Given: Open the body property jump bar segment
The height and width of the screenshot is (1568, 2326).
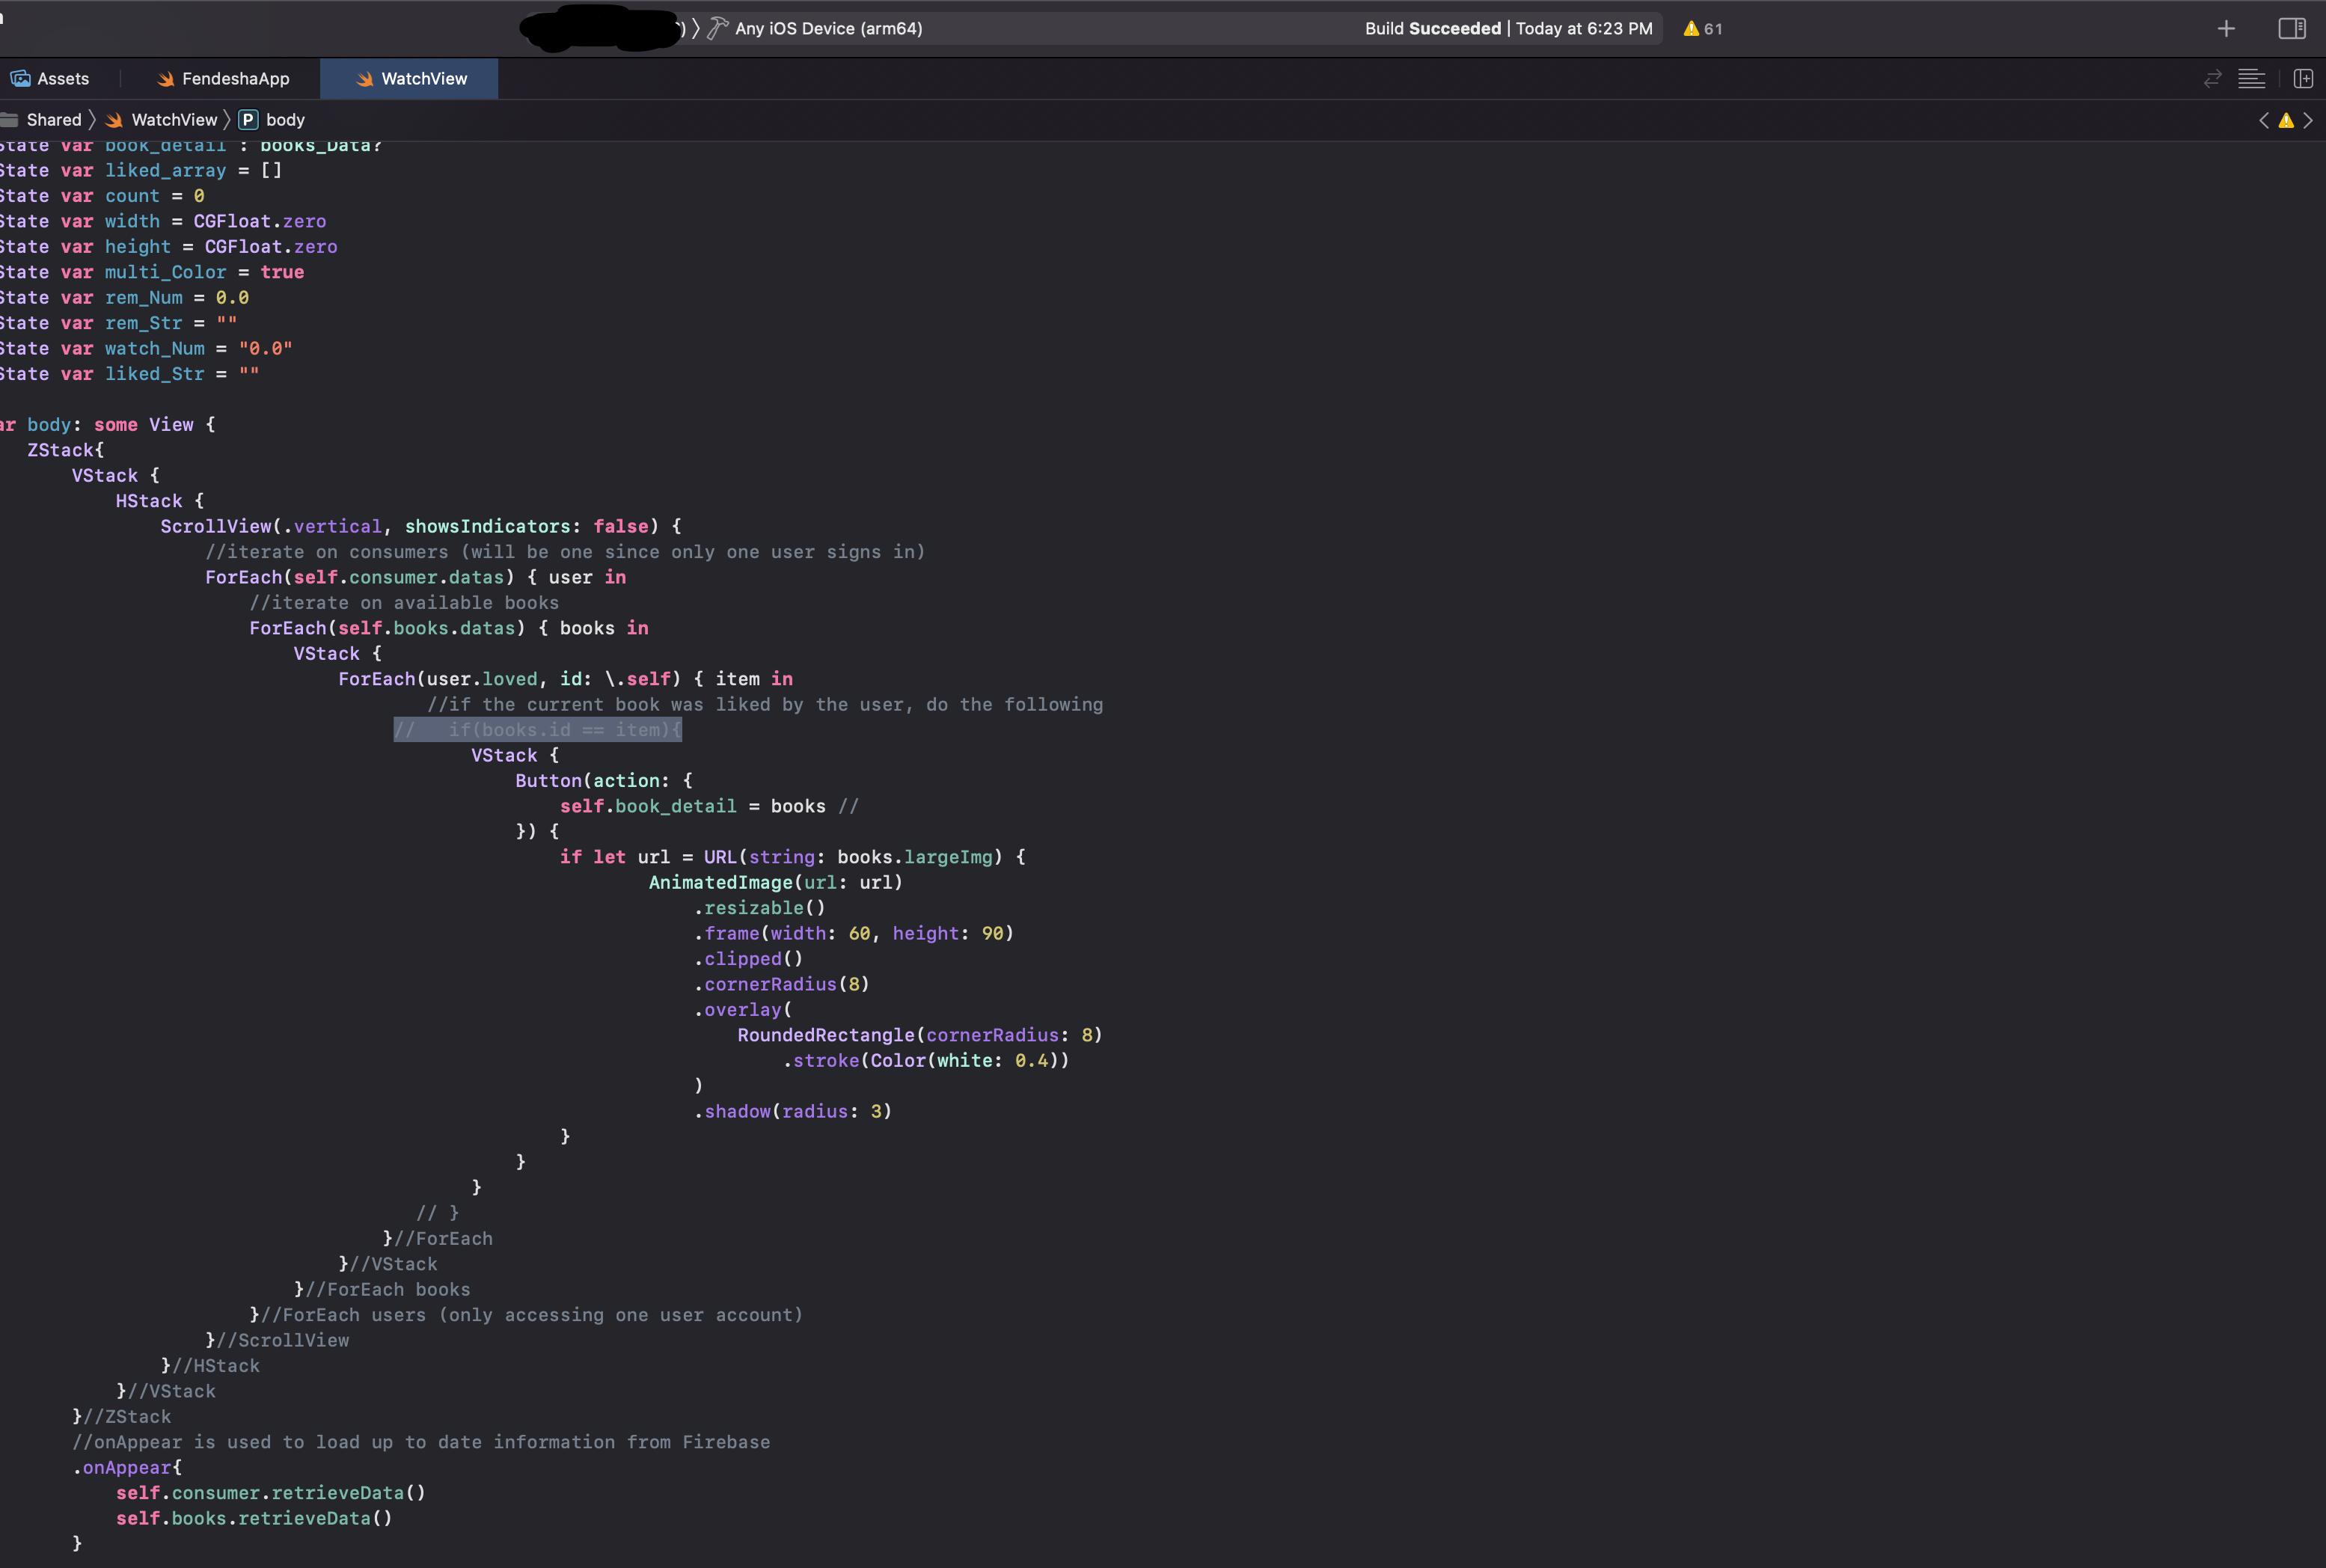Looking at the screenshot, I should [x=272, y=120].
